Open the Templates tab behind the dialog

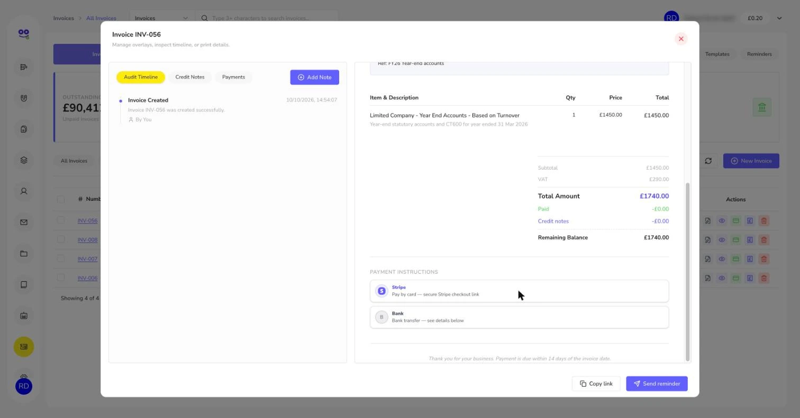(717, 54)
